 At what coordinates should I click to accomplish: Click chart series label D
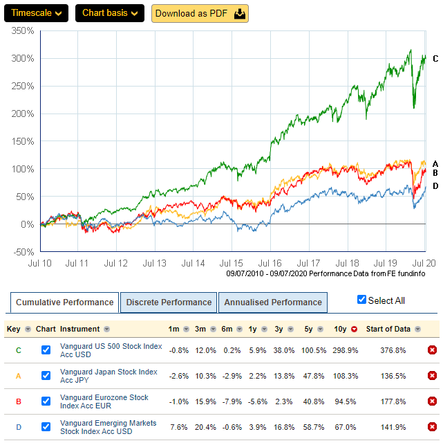[x=435, y=186]
